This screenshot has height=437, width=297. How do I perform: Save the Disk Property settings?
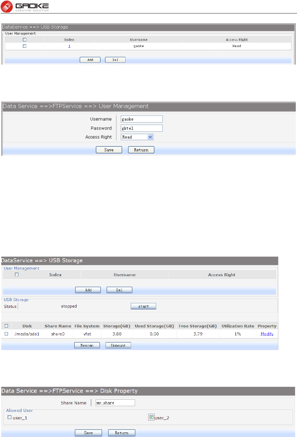pyautogui.click(x=88, y=433)
